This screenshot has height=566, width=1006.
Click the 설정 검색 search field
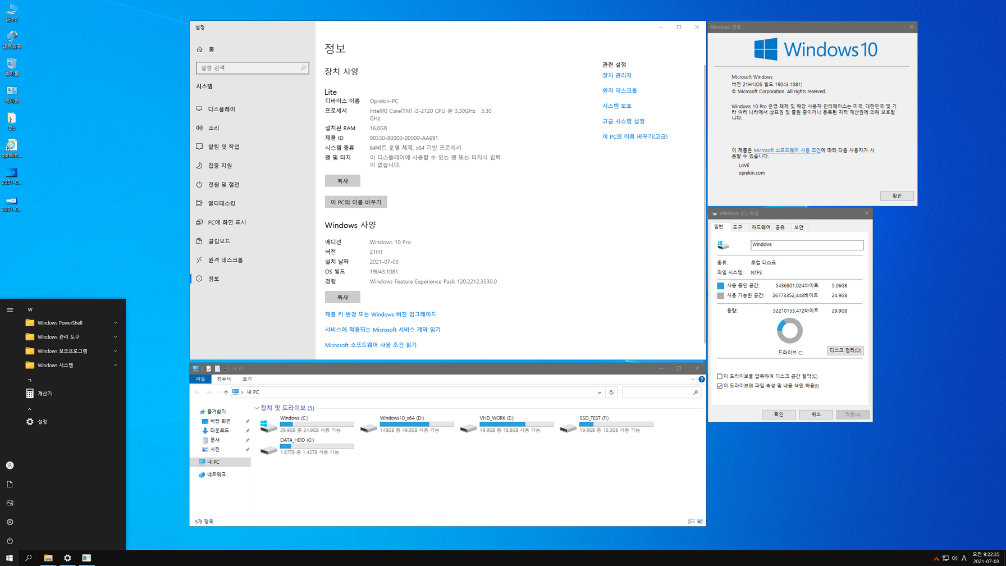(x=252, y=68)
